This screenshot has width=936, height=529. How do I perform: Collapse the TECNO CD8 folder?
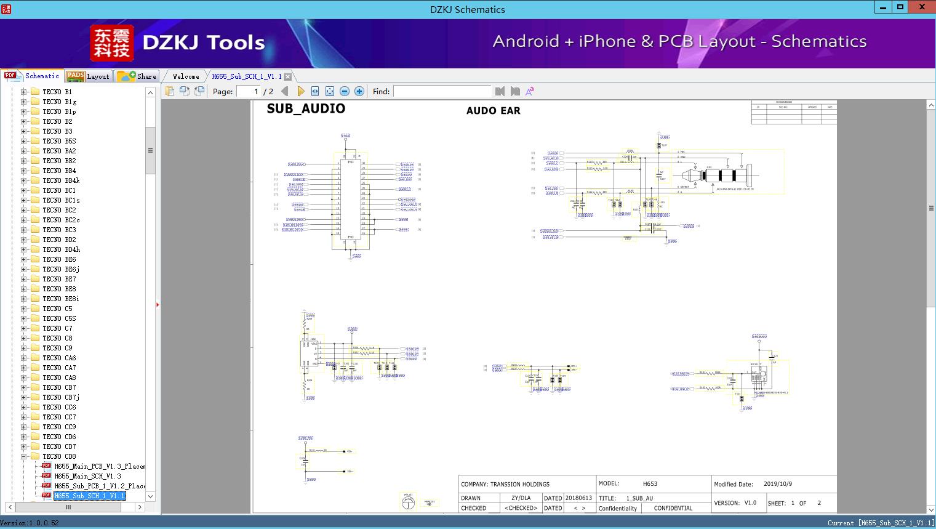24,456
